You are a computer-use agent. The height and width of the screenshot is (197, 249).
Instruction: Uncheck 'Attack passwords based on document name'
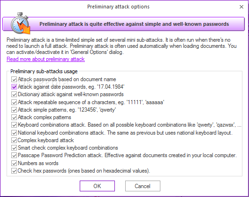(x=14, y=79)
